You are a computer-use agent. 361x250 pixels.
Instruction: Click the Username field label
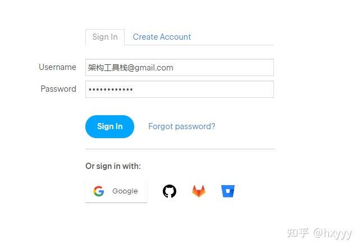[x=58, y=67]
